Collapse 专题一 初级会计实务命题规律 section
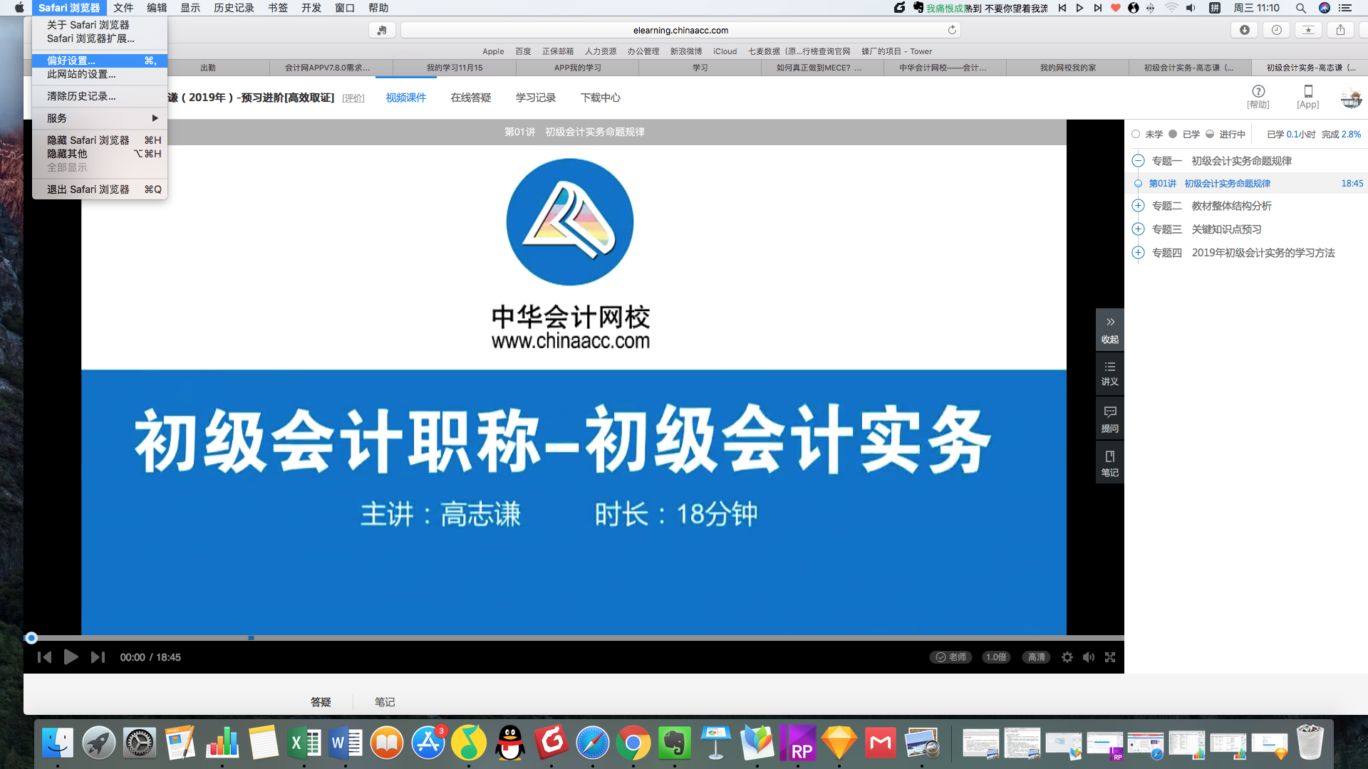The width and height of the screenshot is (1368, 769). coord(1138,161)
